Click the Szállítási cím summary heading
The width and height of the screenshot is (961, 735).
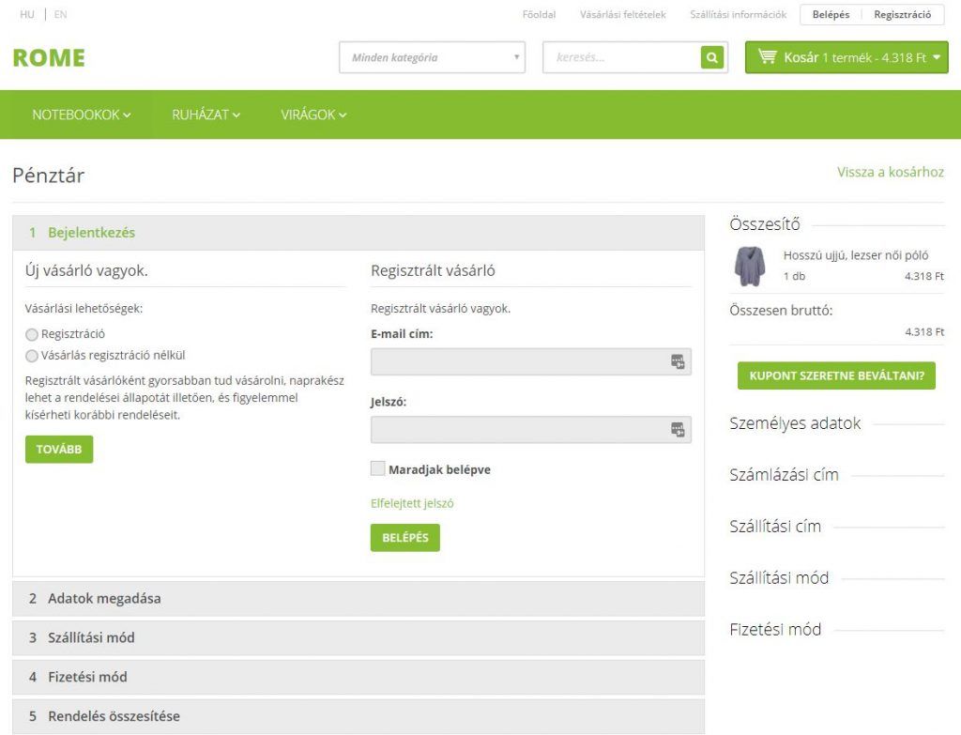[775, 527]
